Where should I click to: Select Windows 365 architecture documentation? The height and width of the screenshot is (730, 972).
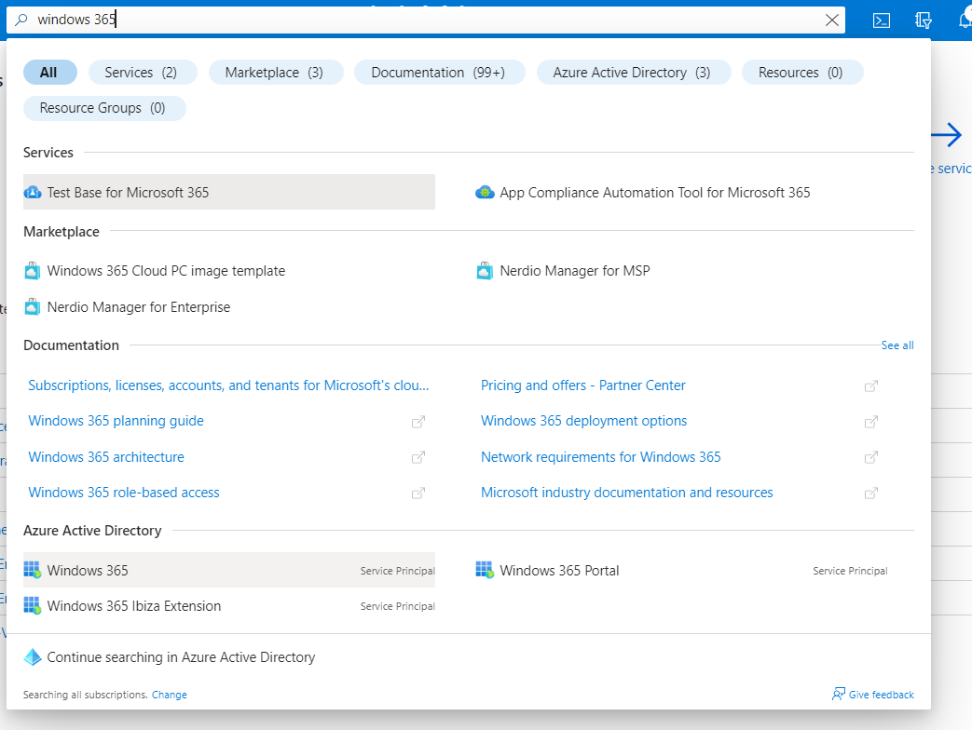pos(105,456)
